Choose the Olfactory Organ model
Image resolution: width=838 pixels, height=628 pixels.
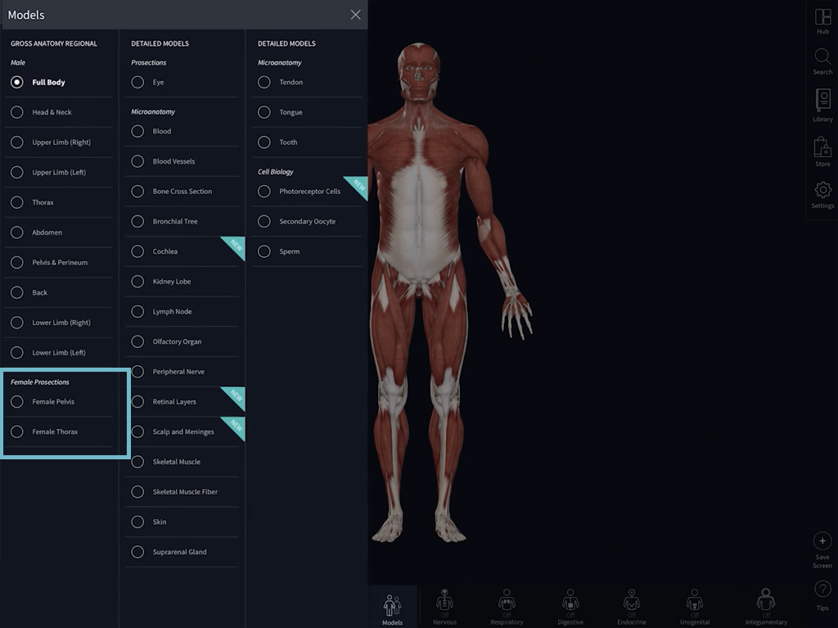coord(137,341)
